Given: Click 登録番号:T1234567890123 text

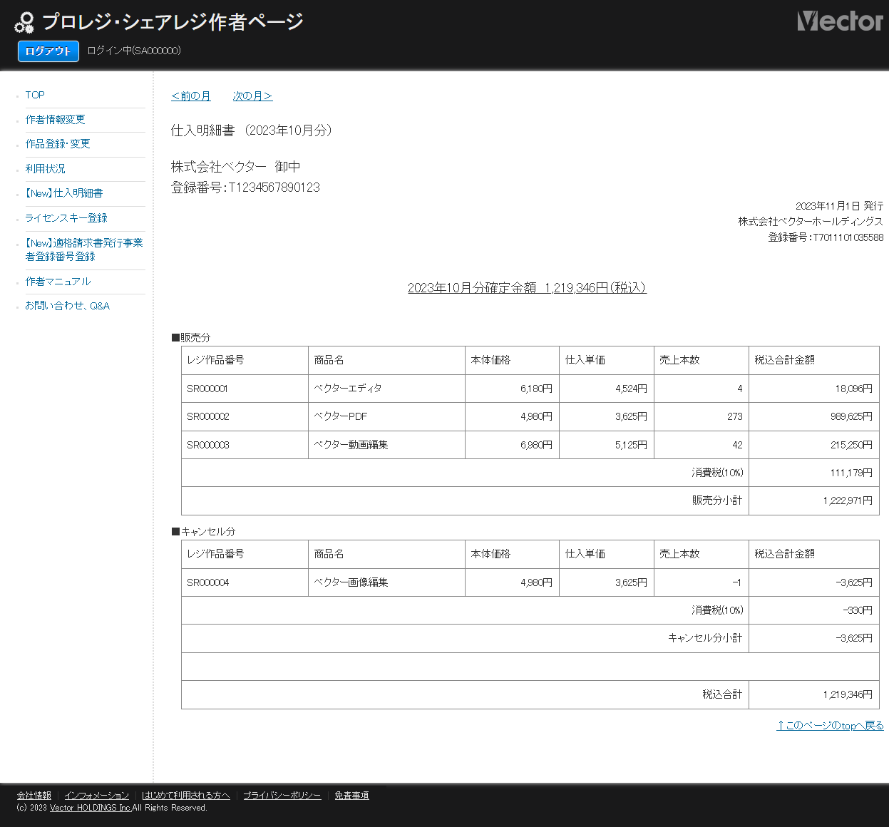Looking at the screenshot, I should tap(245, 188).
